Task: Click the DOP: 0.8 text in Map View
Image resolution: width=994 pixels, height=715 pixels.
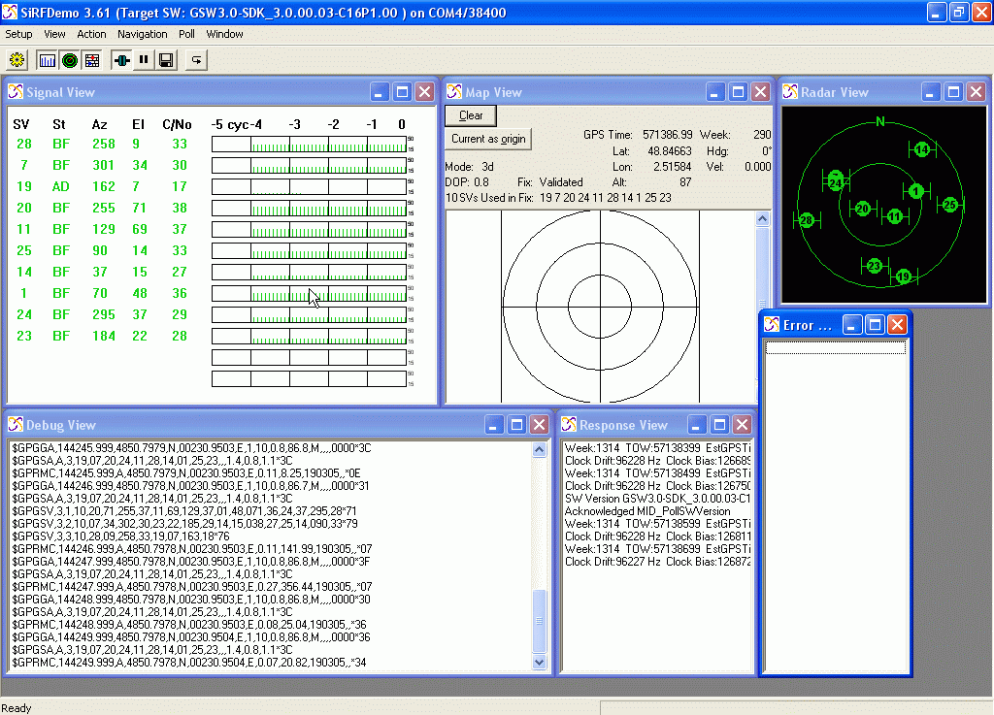Action: pyautogui.click(x=467, y=182)
